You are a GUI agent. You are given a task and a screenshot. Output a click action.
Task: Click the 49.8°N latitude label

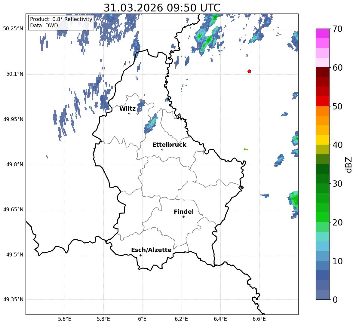(15, 164)
